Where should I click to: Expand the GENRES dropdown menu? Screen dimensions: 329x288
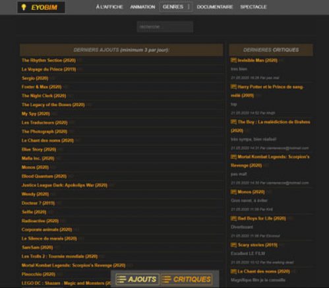point(176,7)
